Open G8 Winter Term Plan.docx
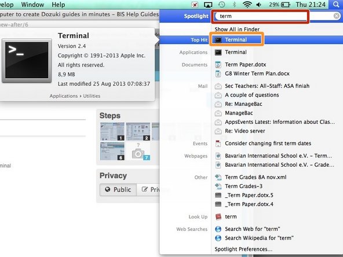Image resolution: width=343 pixels, height=257 pixels. click(x=252, y=74)
